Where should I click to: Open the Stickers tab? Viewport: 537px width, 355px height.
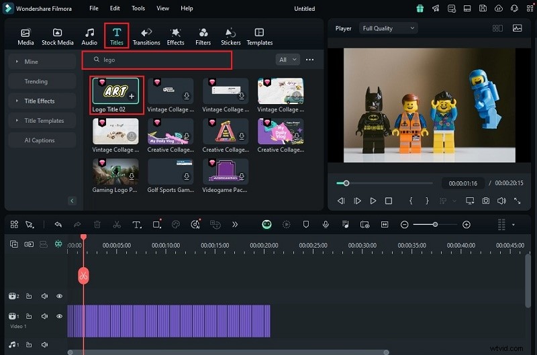(x=230, y=37)
